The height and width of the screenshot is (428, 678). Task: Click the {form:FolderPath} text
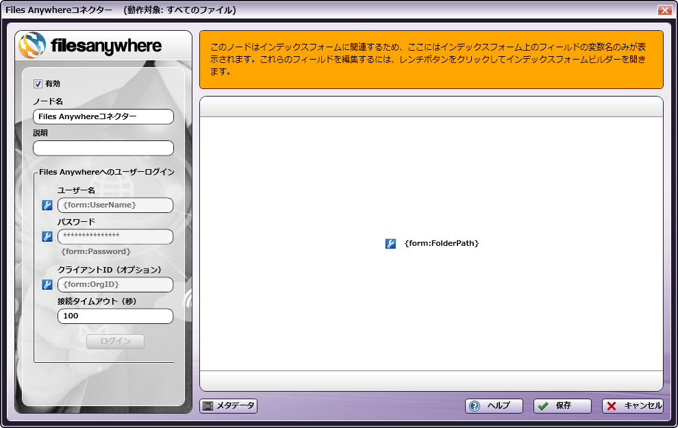point(442,243)
